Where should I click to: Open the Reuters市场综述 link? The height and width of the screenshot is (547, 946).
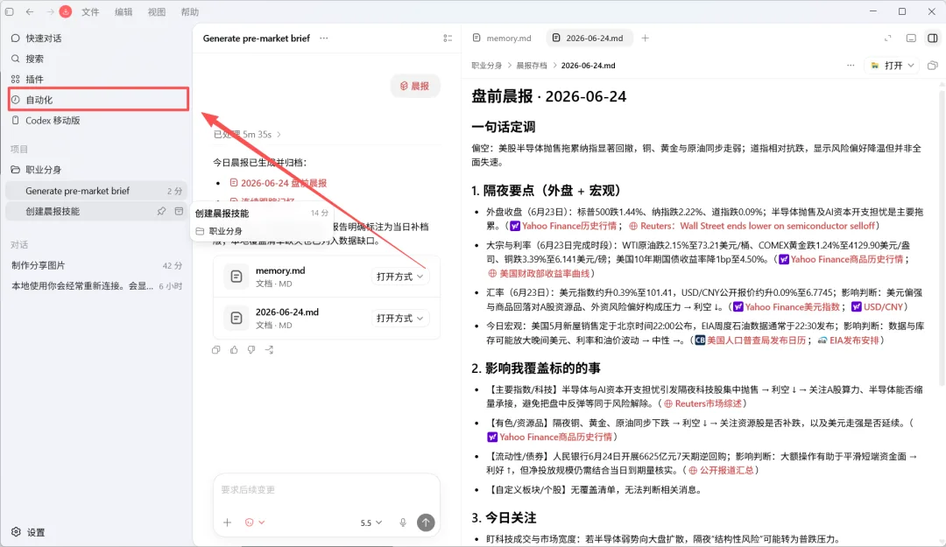pos(702,403)
